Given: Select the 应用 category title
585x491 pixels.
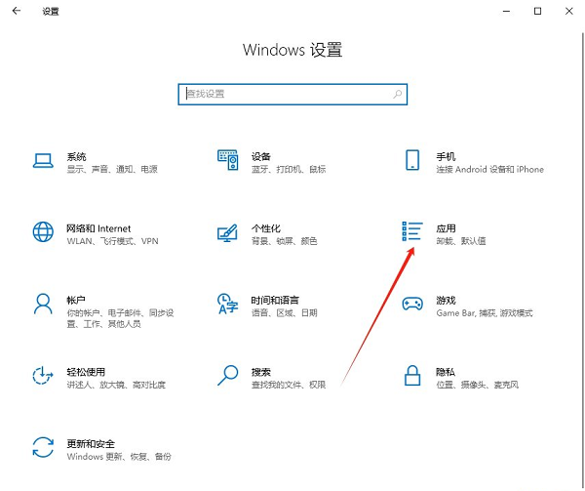Looking at the screenshot, I should point(446,228).
